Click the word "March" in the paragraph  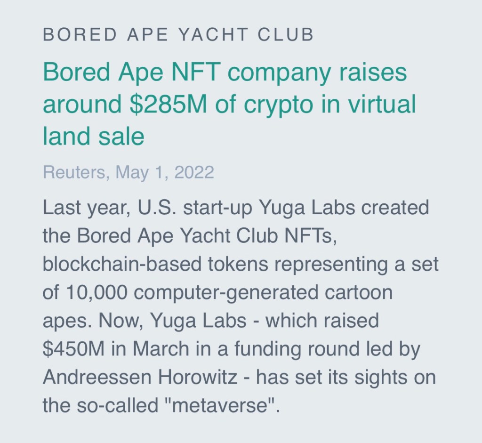click(x=161, y=349)
